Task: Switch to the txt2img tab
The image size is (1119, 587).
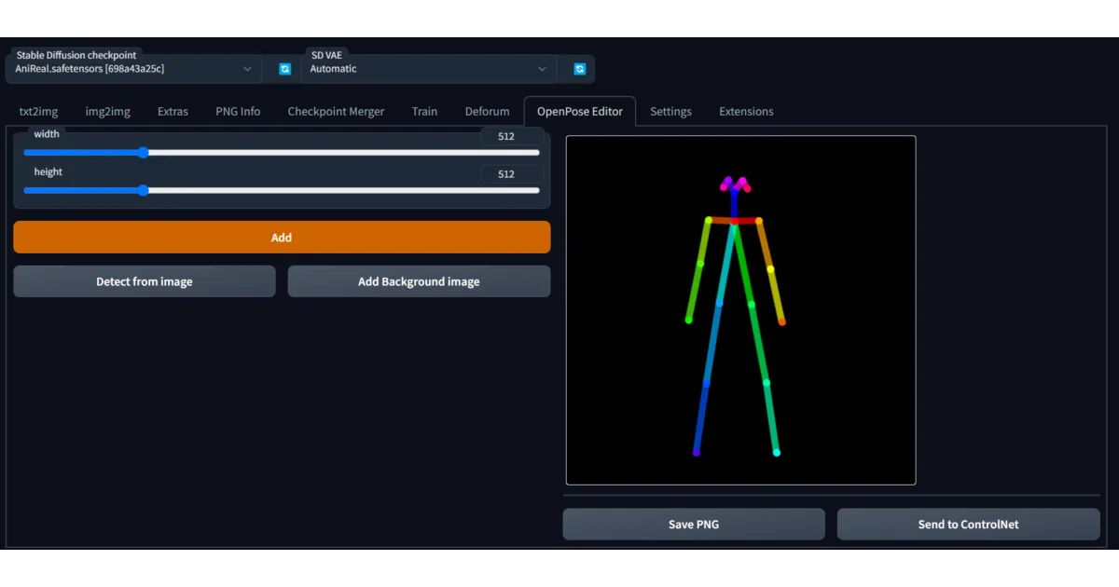Action: pyautogui.click(x=38, y=111)
